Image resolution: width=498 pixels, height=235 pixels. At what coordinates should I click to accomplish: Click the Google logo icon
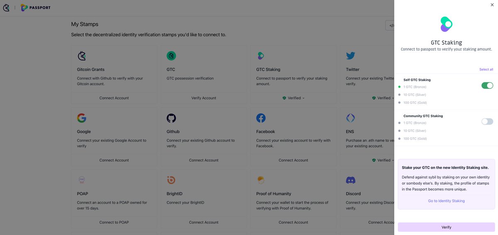pyautogui.click(x=82, y=118)
